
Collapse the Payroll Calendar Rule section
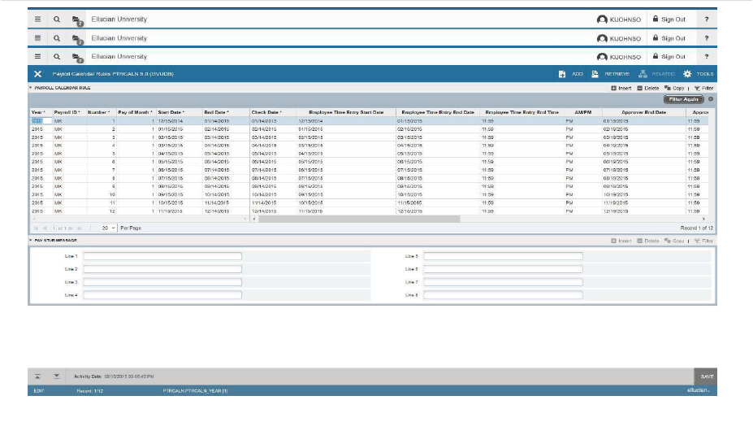tap(31, 87)
